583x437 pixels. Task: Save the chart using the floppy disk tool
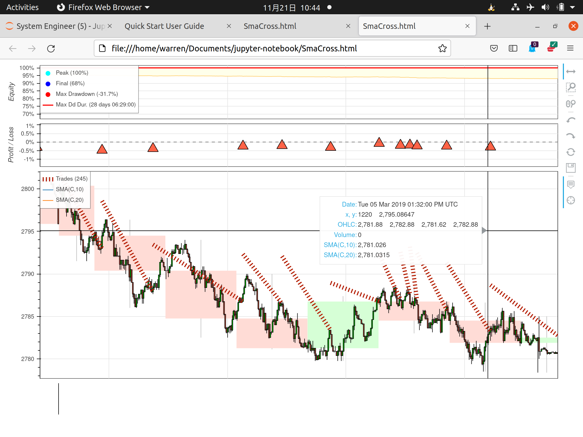(x=571, y=168)
